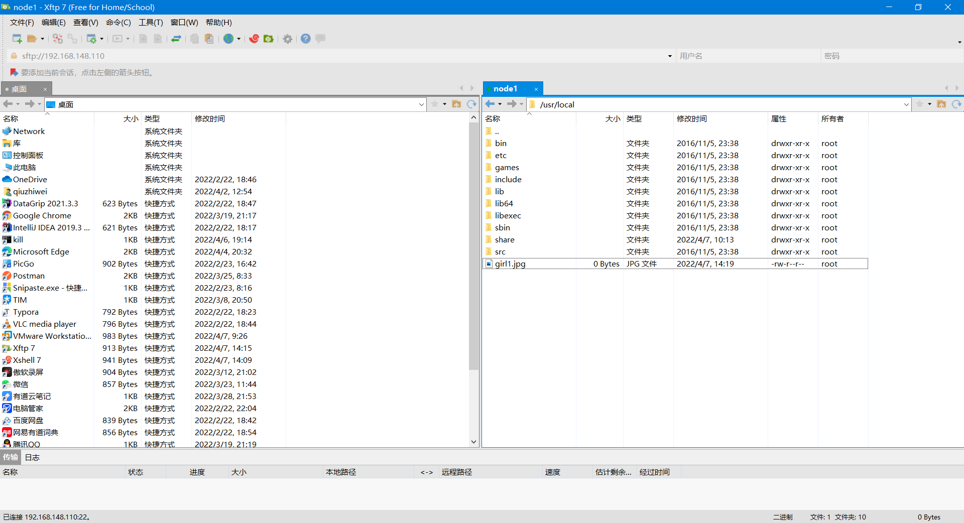Close the 桌面 local tab
This screenshot has width=964, height=523.
(x=45, y=89)
